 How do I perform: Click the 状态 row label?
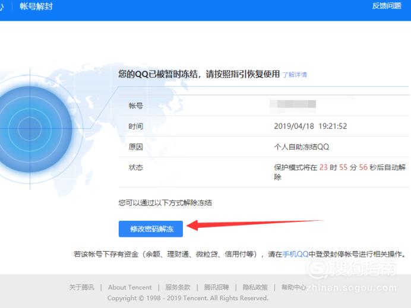(x=136, y=167)
